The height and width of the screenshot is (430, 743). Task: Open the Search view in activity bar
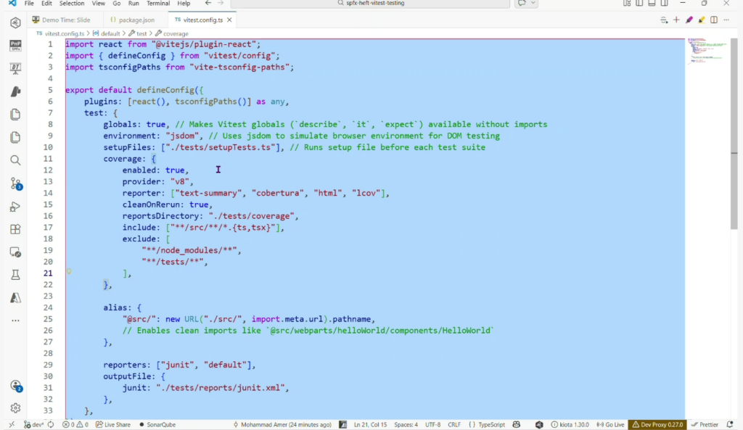pyautogui.click(x=15, y=160)
